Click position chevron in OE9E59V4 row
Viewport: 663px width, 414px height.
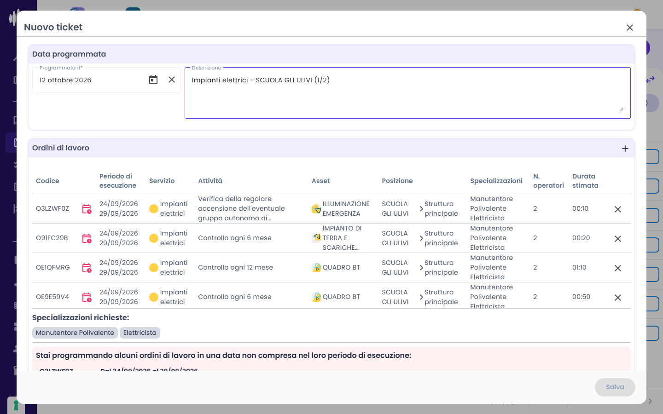[x=421, y=297]
